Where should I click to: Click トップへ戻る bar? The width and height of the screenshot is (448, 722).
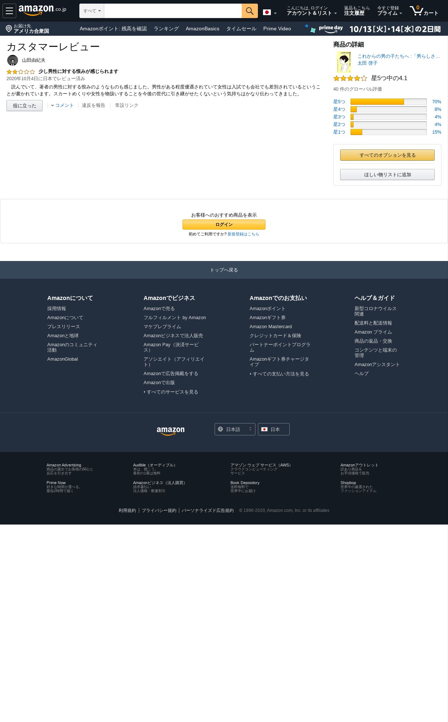pos(224,270)
